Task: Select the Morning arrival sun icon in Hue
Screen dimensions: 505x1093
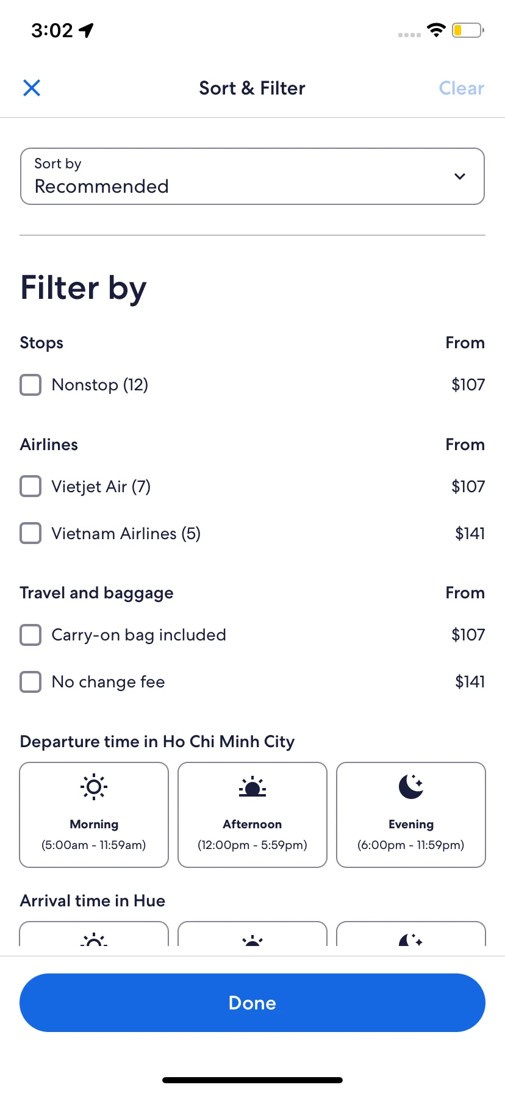Action: (x=94, y=940)
